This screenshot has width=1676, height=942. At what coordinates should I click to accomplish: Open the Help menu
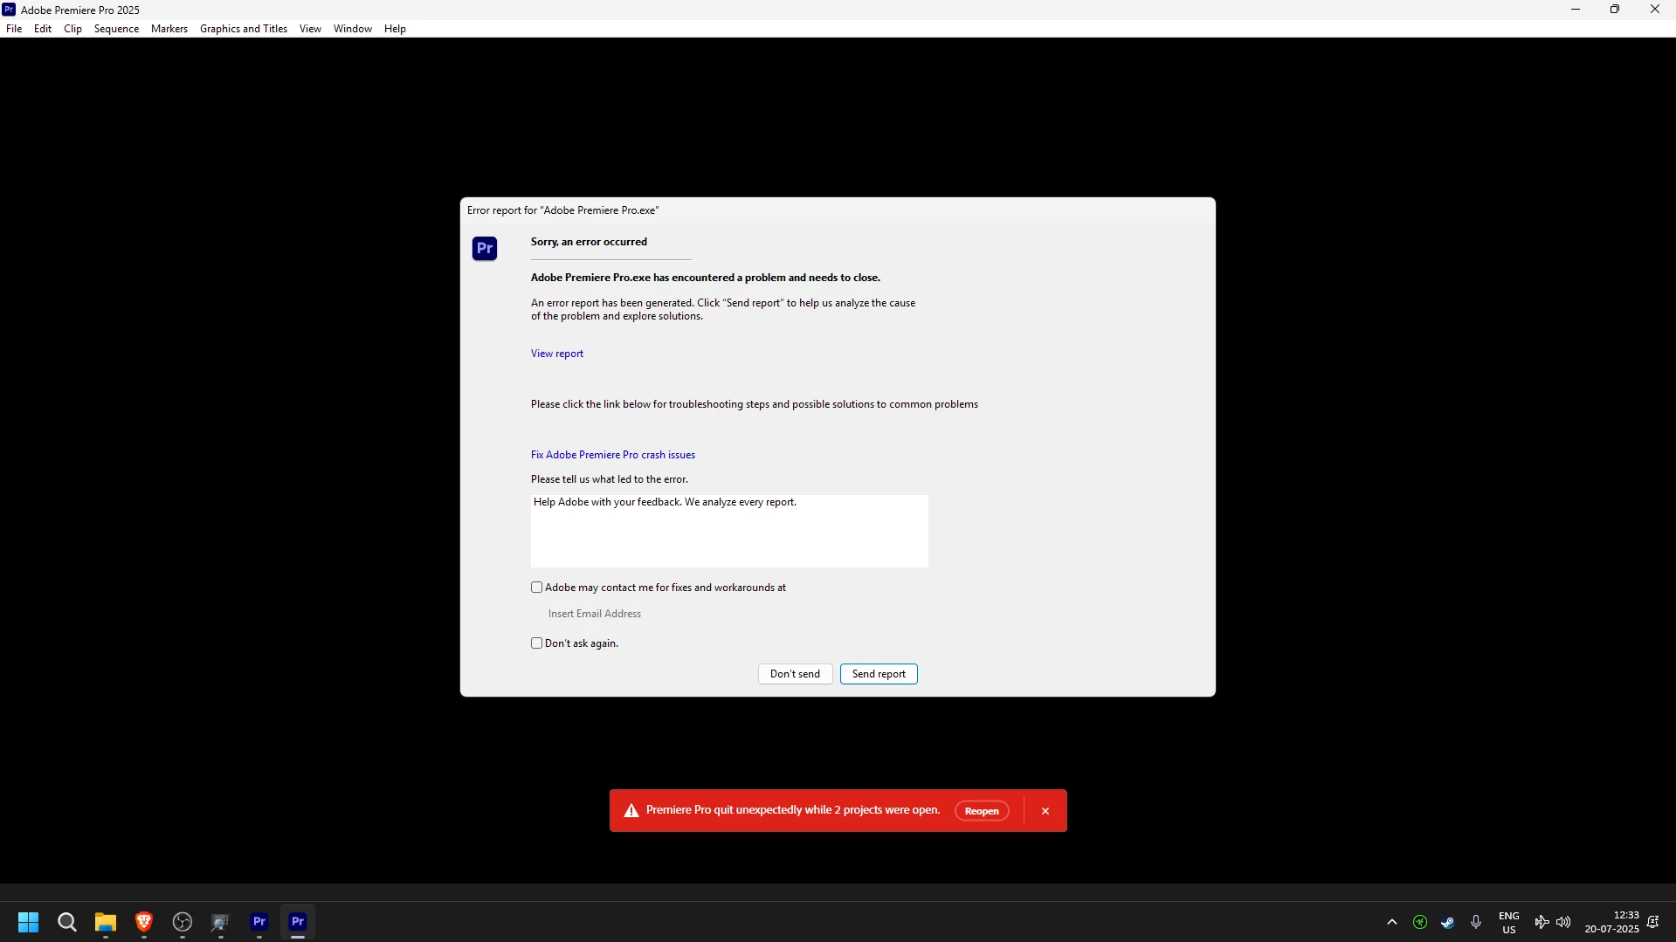click(x=395, y=29)
